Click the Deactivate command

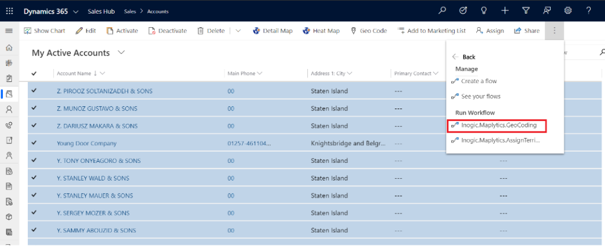point(167,31)
